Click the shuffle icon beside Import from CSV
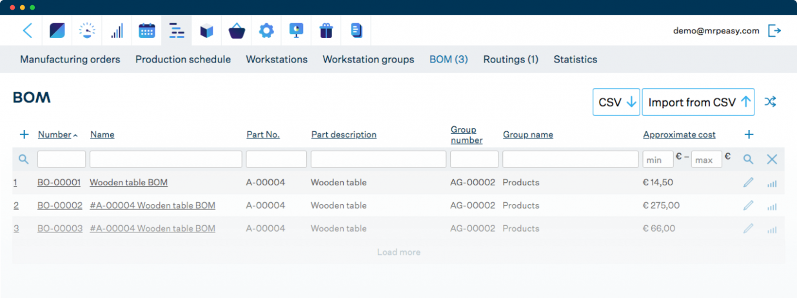The width and height of the screenshot is (797, 298). tap(770, 102)
